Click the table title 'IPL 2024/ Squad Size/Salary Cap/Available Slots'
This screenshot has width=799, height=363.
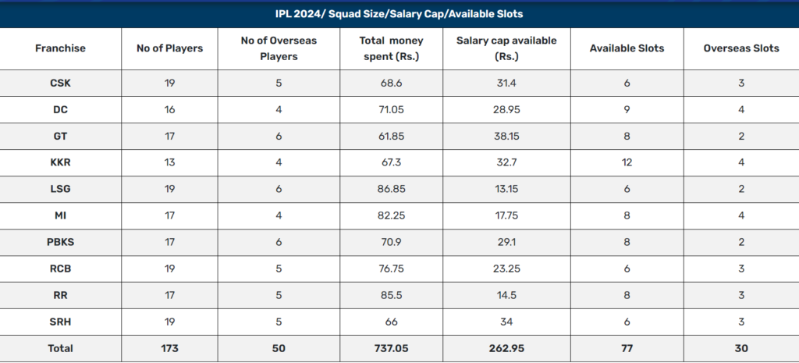[399, 14]
